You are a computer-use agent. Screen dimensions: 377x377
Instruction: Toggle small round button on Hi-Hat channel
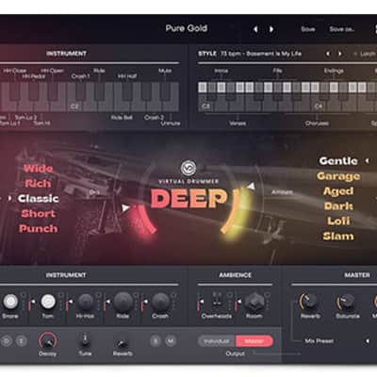(98, 295)
